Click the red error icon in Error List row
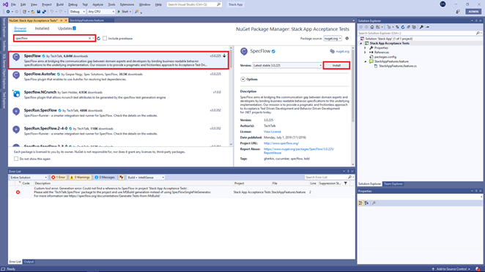The image size is (485, 272). 18,192
